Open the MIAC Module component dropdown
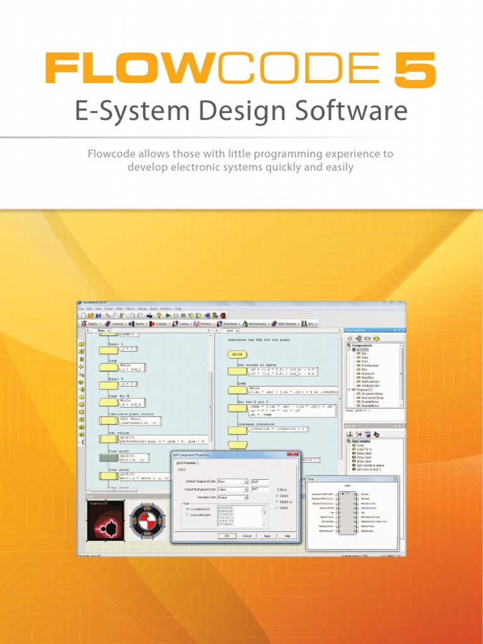The image size is (483, 644). 286,324
